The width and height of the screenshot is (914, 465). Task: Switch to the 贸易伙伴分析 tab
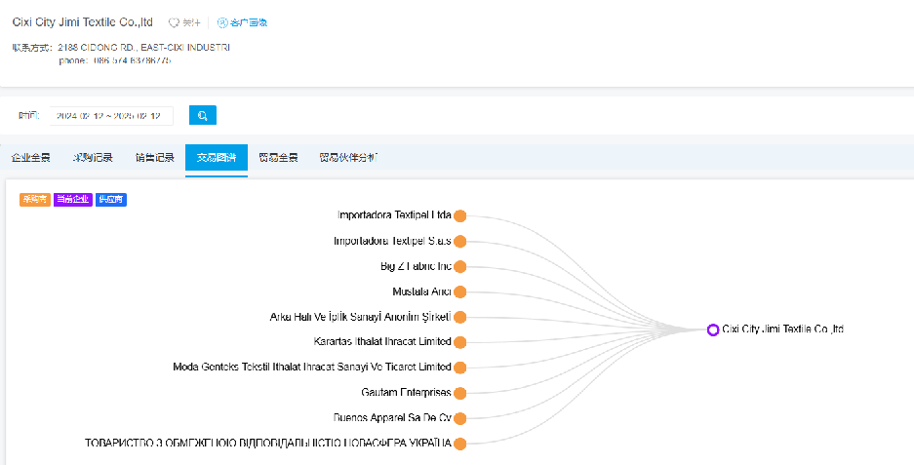point(348,157)
